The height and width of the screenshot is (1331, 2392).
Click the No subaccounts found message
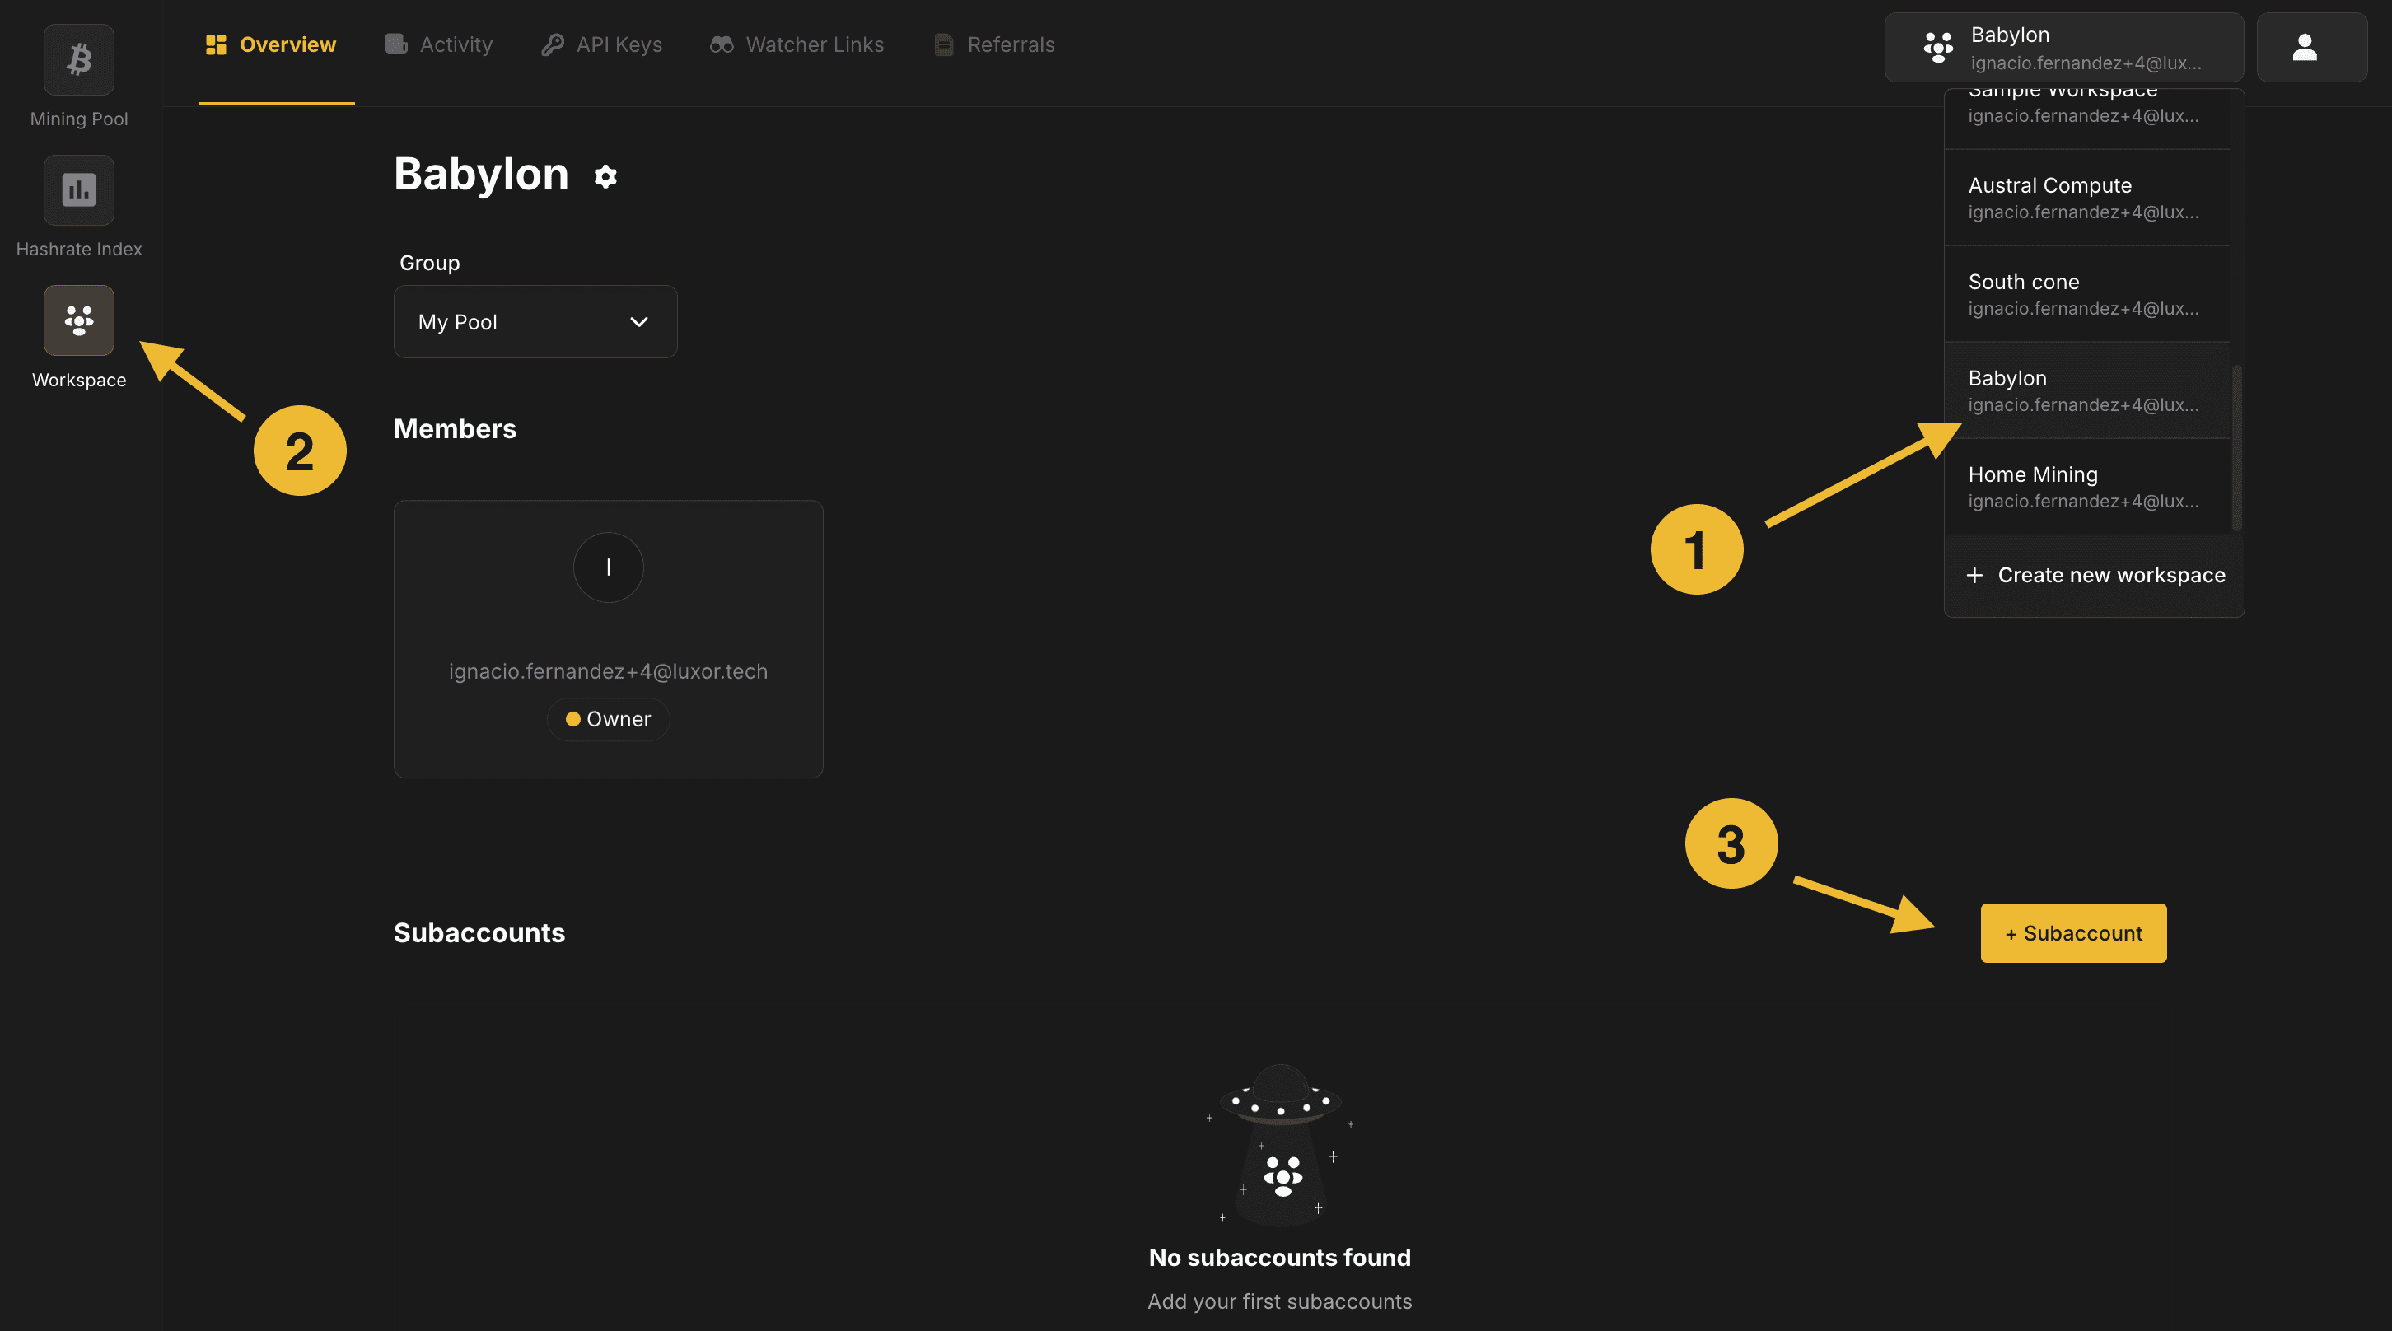[x=1279, y=1258]
